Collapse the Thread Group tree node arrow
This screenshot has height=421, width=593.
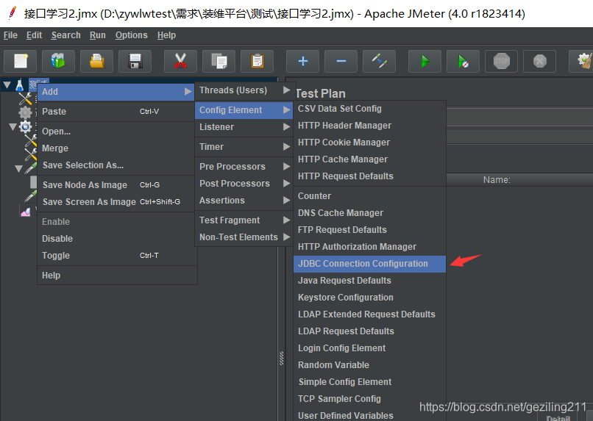click(x=13, y=126)
